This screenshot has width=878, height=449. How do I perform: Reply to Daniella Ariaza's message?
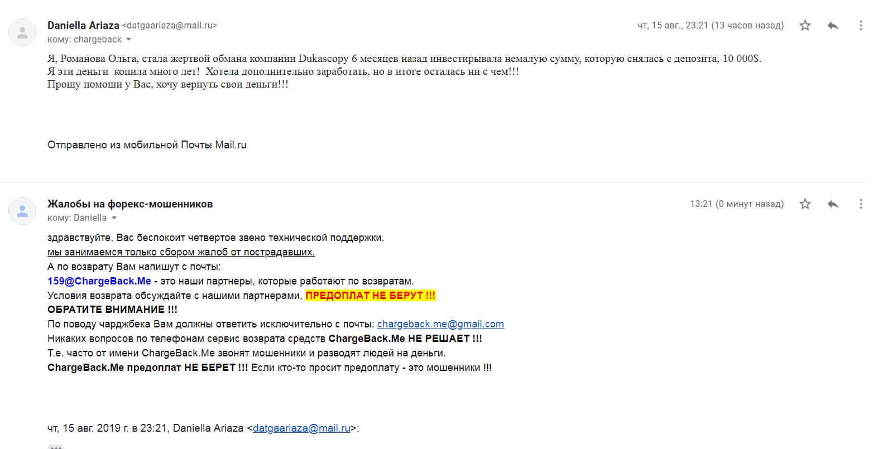[833, 26]
